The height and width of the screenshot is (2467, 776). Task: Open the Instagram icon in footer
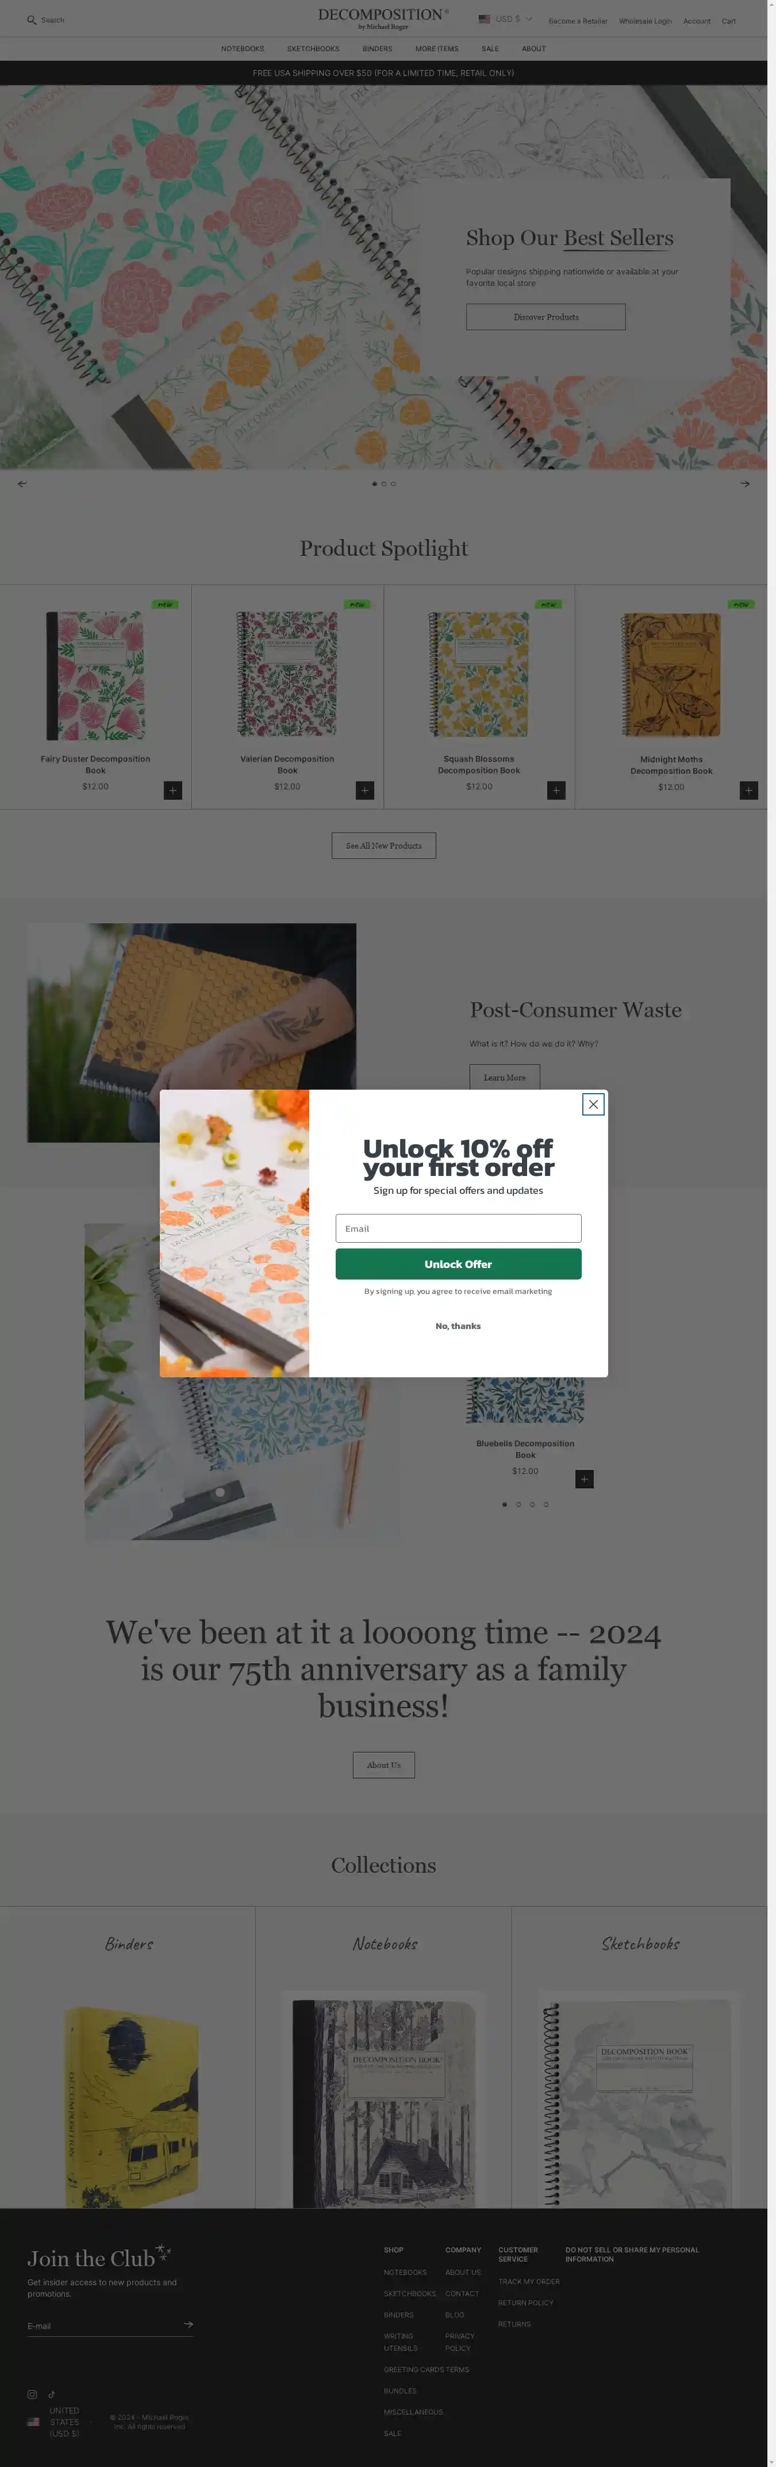coord(32,2394)
